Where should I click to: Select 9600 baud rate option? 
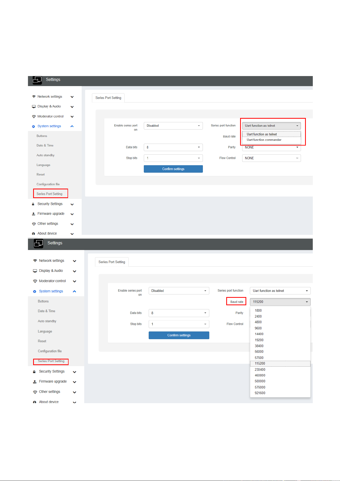[x=280, y=328]
